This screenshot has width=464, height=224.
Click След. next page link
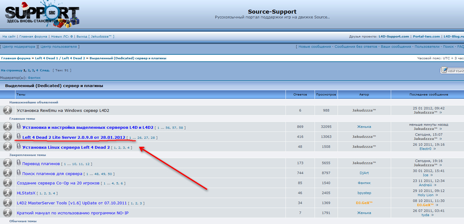(x=45, y=70)
